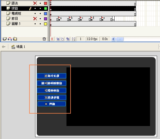Click the 年行大運 button on stage
The image size is (160, 139).
click(x=52, y=76)
